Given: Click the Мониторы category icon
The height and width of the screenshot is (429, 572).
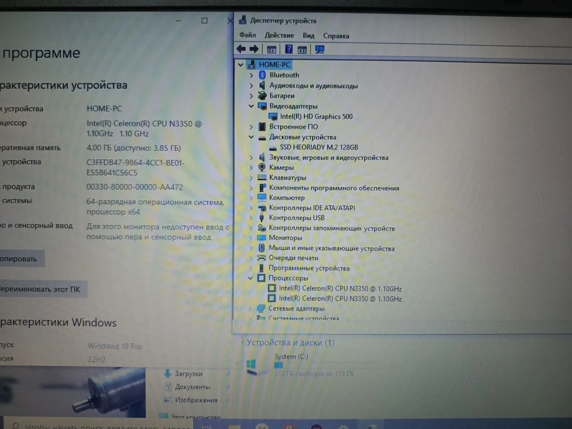Looking at the screenshot, I should 262,237.
